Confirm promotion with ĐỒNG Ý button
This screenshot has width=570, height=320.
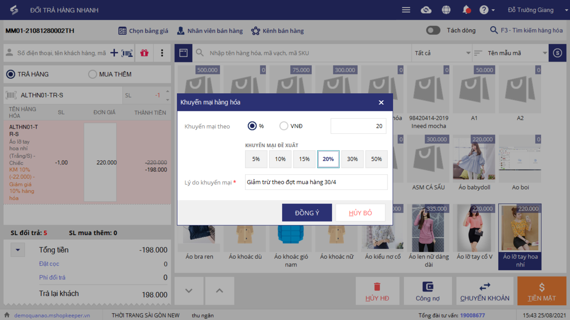click(x=307, y=213)
